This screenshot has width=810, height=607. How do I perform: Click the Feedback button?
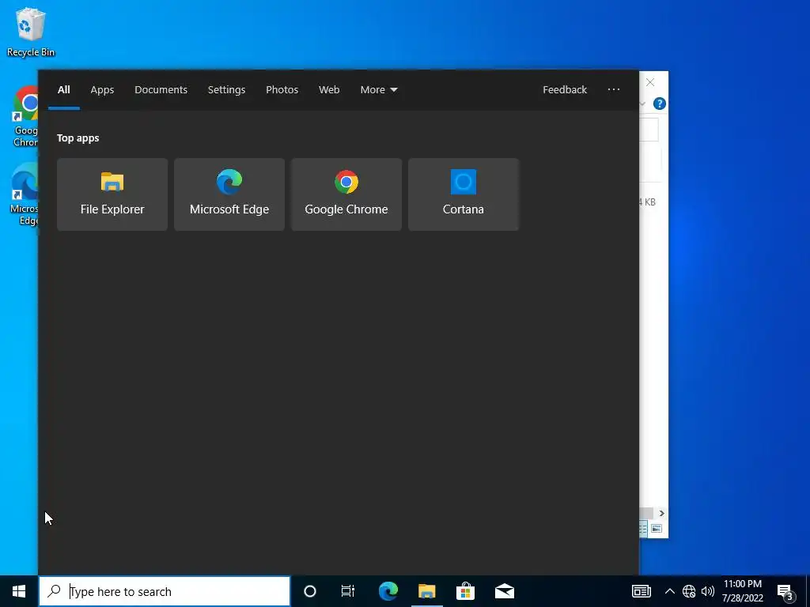[x=565, y=90]
